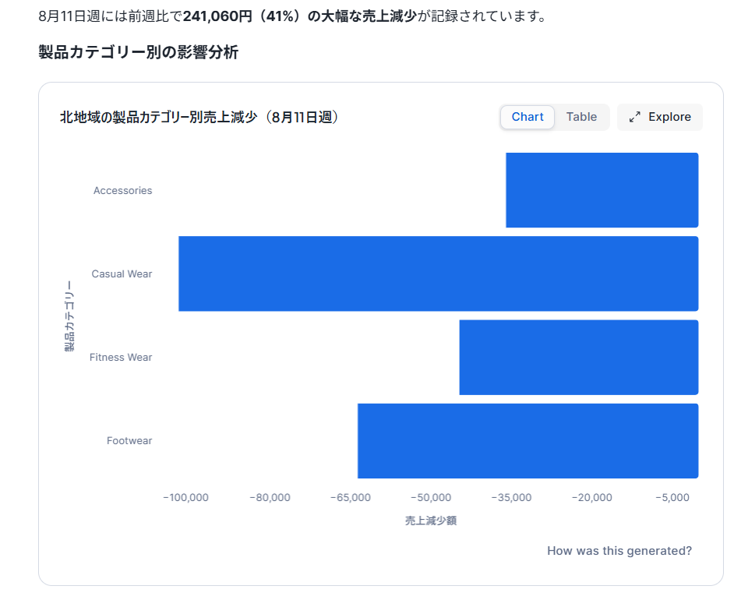Click the Fitness Wear category label

pos(121,357)
